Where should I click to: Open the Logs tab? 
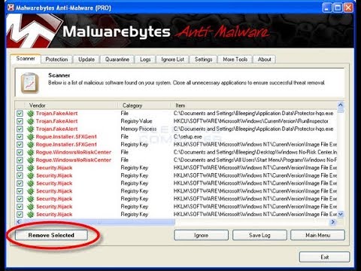pyautogui.click(x=145, y=59)
